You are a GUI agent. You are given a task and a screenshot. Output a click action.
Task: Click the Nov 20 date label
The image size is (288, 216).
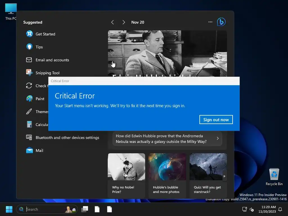coord(138,22)
